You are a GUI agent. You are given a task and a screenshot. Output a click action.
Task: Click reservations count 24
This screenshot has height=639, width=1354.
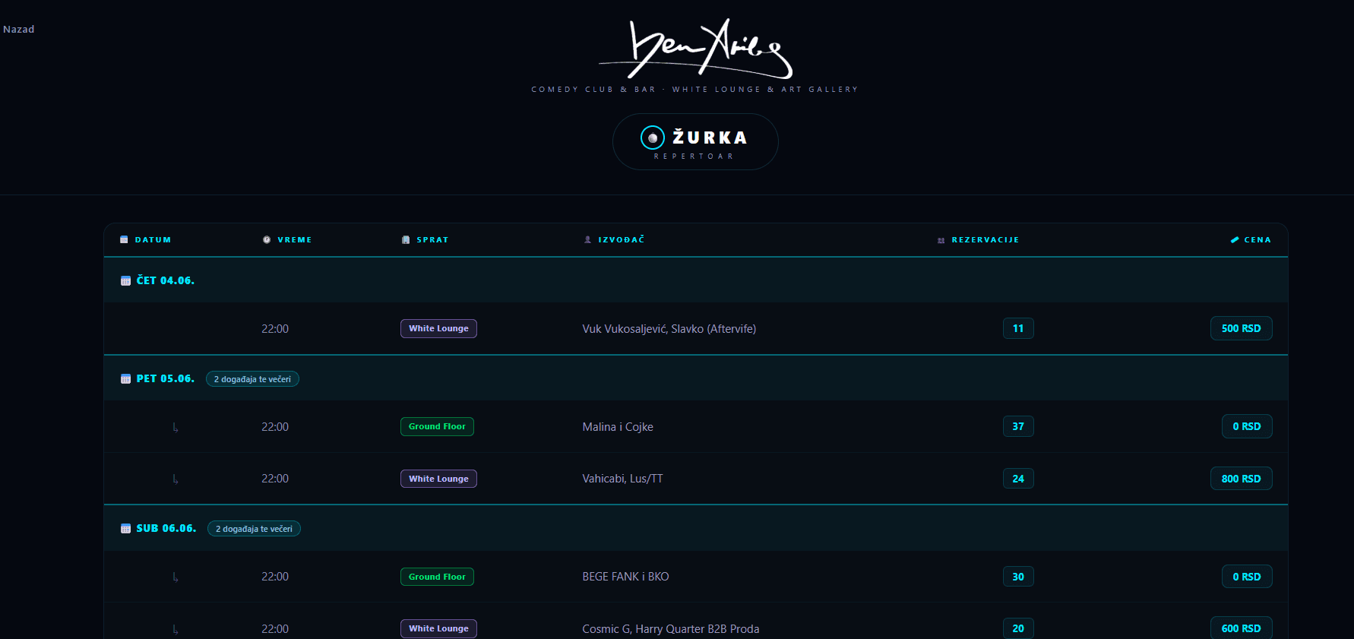coord(1018,479)
